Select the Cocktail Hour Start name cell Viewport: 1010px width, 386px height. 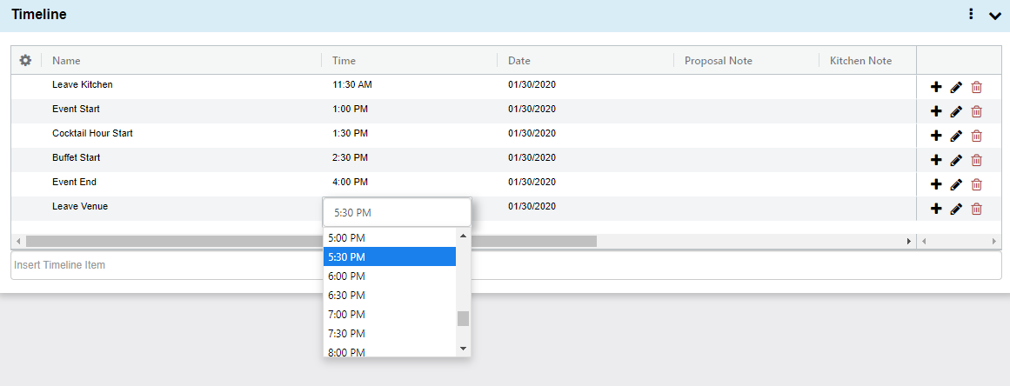[92, 133]
